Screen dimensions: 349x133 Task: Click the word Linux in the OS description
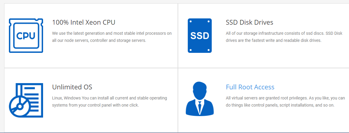pyautogui.click(x=57, y=98)
